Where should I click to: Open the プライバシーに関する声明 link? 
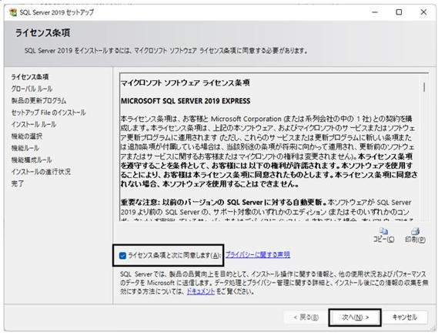tap(257, 254)
